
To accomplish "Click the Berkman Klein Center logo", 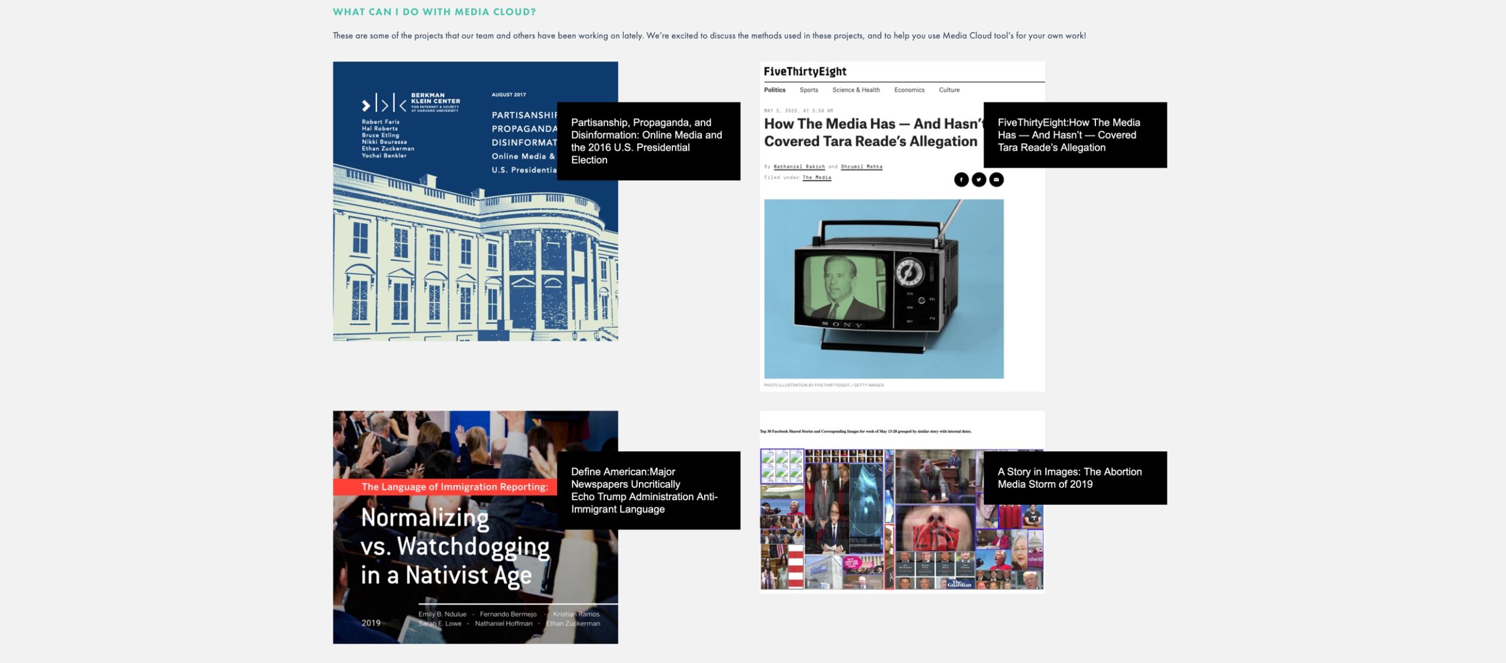I will tap(411, 103).
